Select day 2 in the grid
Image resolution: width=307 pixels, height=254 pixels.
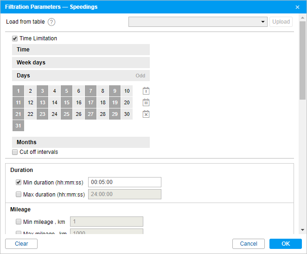click(x=30, y=91)
